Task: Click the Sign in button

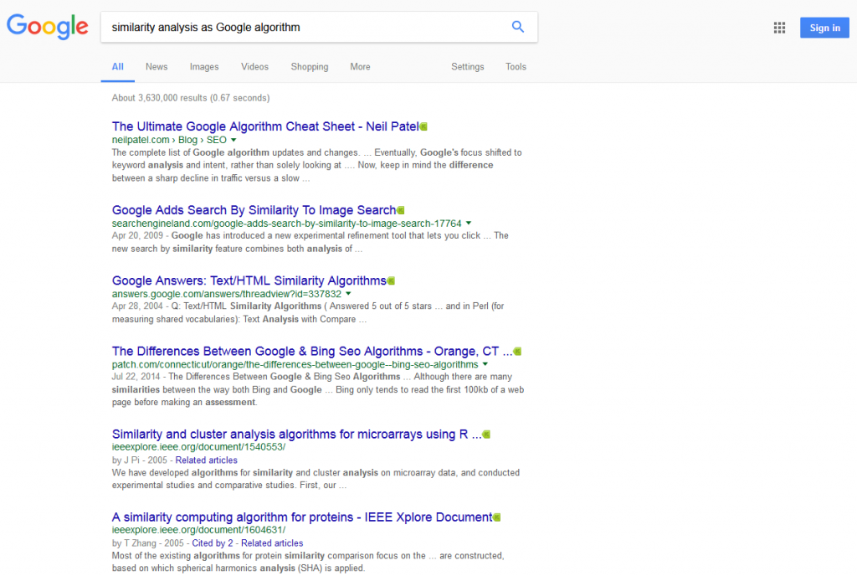Action: click(x=824, y=28)
